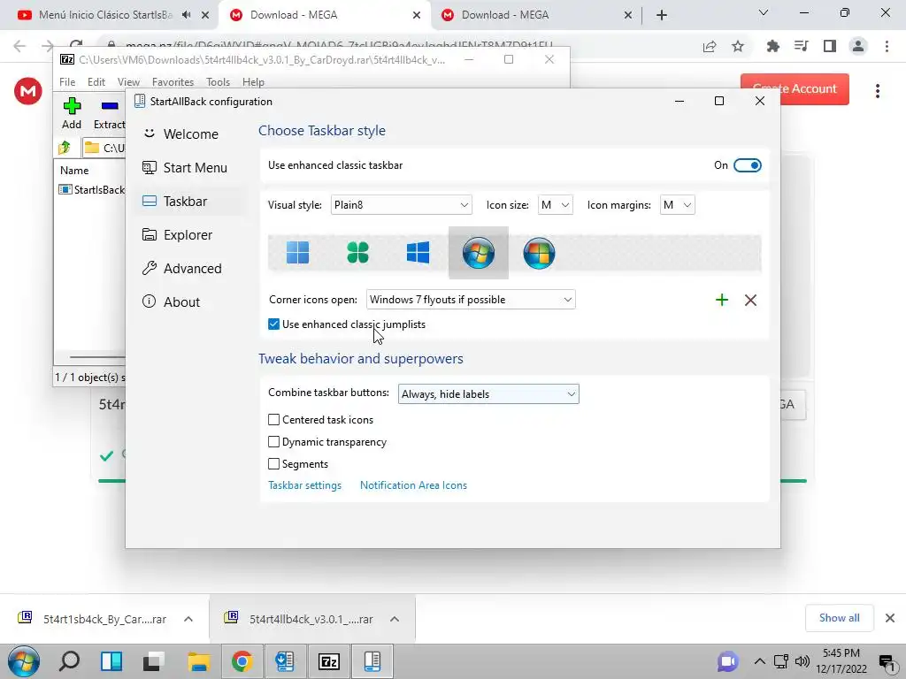Viewport: 906px width, 679px height.
Task: Choose the green clover start button icon
Action: 357,252
